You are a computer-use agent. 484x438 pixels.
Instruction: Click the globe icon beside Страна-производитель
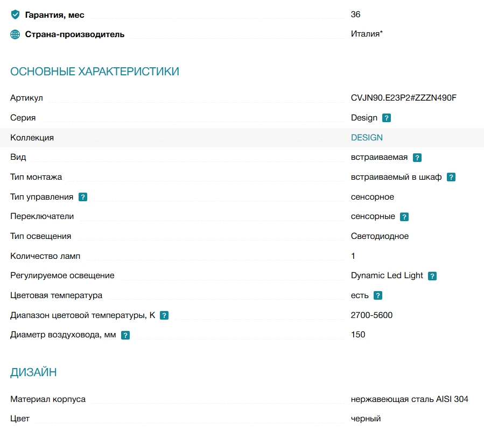(x=15, y=34)
